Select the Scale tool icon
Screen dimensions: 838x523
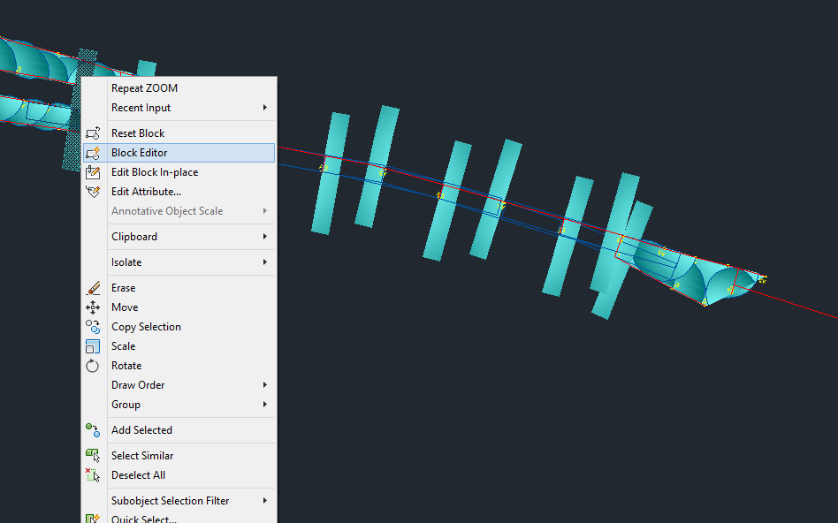[x=93, y=346]
